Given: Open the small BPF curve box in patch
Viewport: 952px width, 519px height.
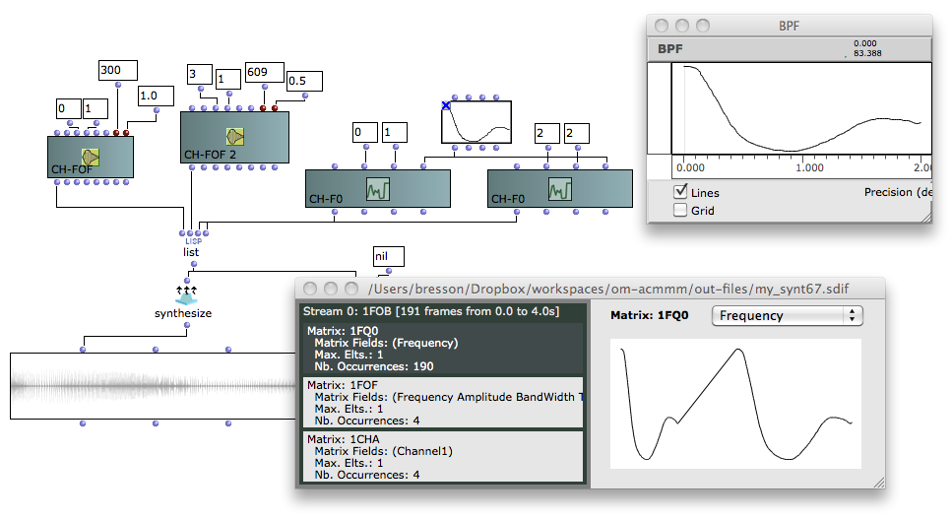Looking at the screenshot, I should pos(476,122).
